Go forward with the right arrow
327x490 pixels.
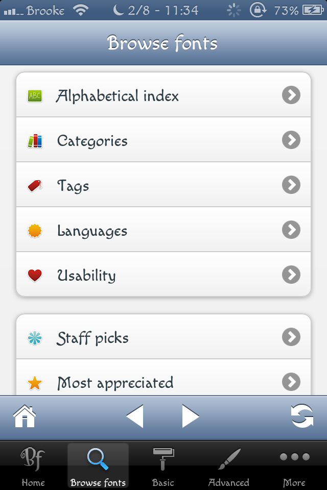190,416
